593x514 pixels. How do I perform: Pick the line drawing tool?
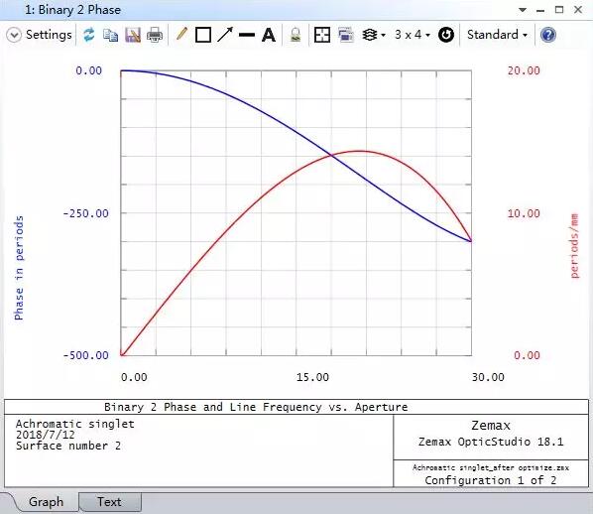pyautogui.click(x=247, y=35)
